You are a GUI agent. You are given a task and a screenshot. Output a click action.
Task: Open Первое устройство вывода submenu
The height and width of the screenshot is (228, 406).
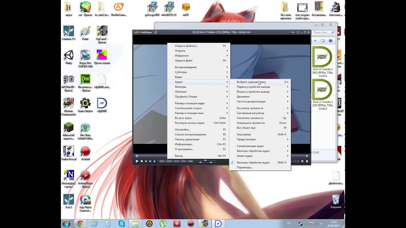pos(260,87)
